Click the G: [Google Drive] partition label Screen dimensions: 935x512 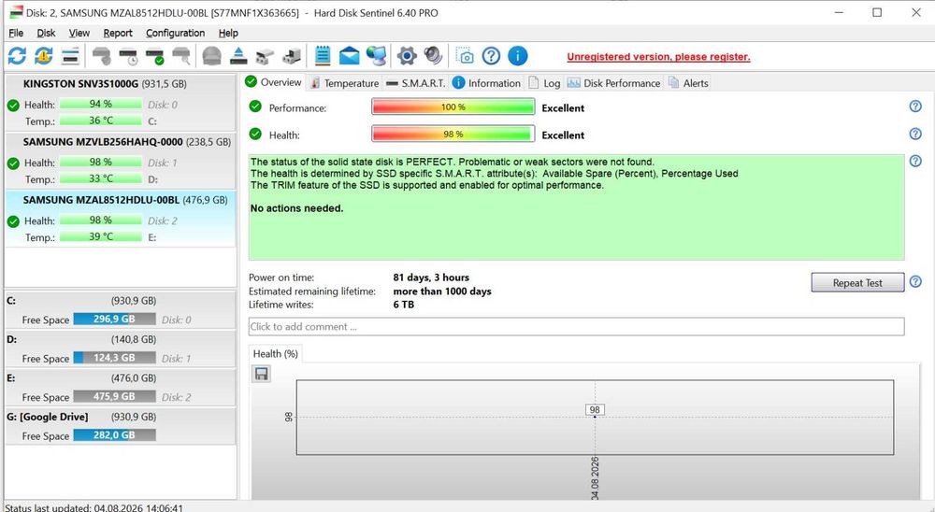(x=47, y=417)
